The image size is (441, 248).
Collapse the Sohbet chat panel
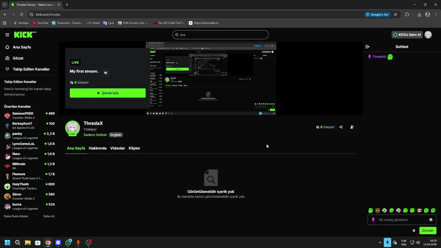pyautogui.click(x=367, y=46)
